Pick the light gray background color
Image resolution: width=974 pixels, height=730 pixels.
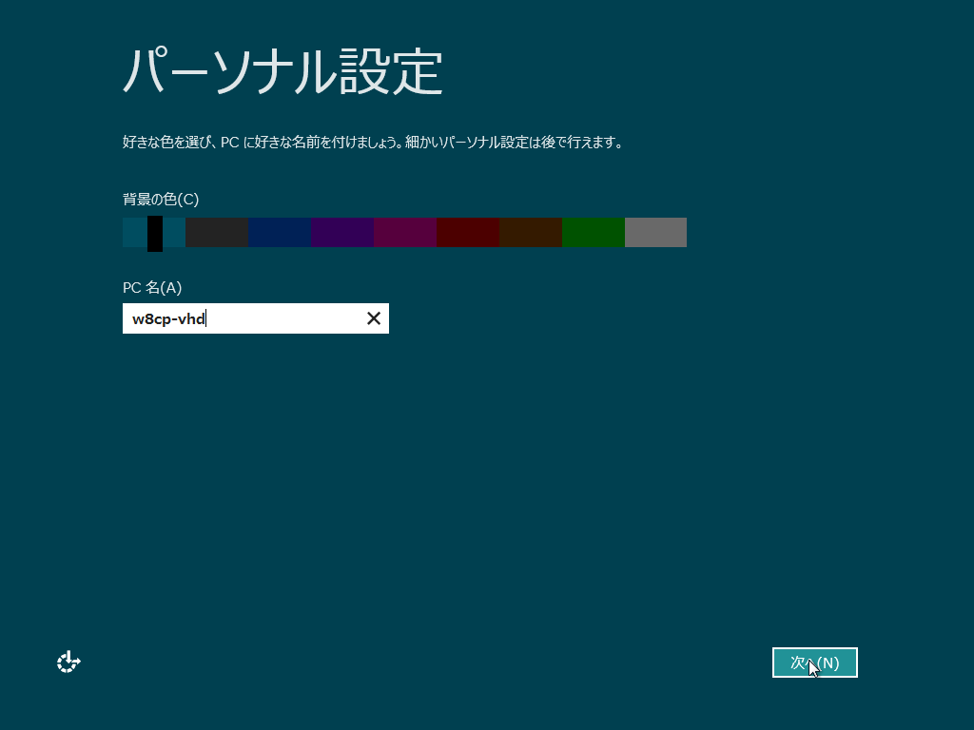point(656,232)
